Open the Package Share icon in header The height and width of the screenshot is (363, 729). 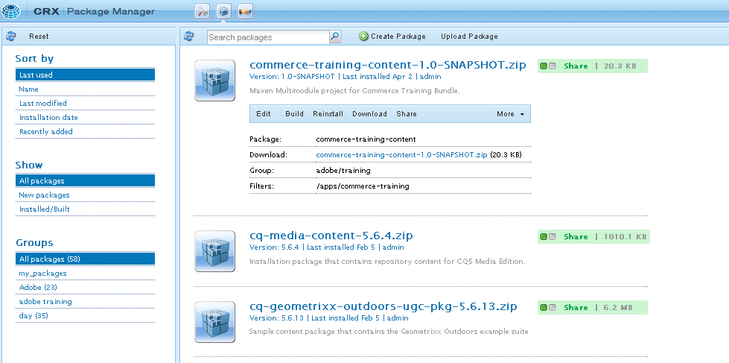click(x=246, y=12)
